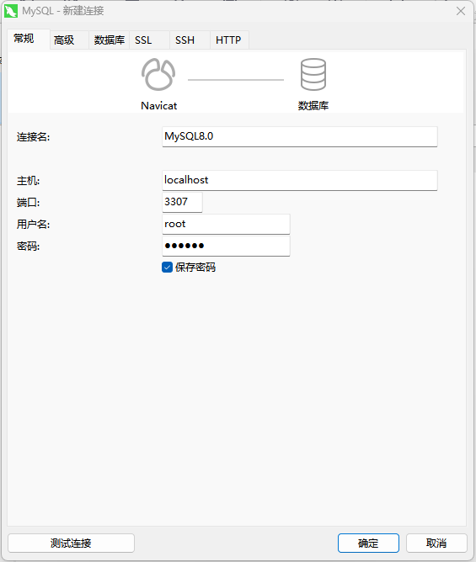The width and height of the screenshot is (476, 562).
Task: Click the 主机 label
Action: tap(28, 181)
